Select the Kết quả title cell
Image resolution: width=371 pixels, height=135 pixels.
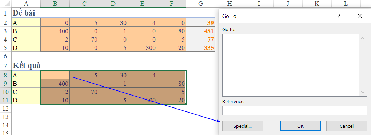26,65
